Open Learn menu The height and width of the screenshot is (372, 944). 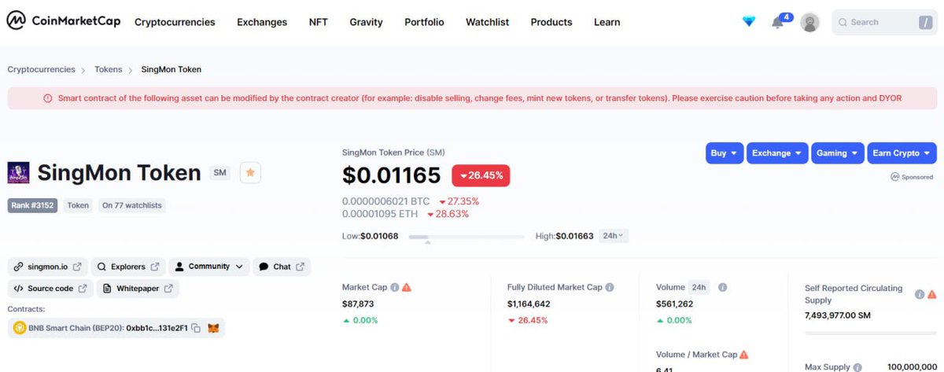[607, 22]
